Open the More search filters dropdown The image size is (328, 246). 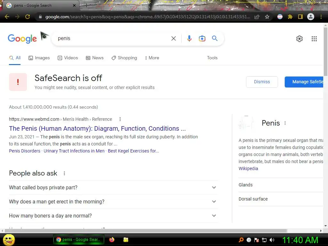(152, 58)
